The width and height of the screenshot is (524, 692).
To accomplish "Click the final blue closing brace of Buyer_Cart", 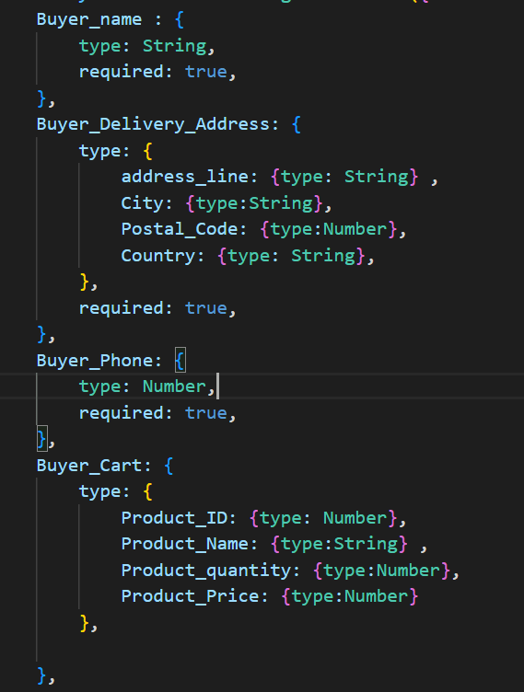I will coord(41,675).
